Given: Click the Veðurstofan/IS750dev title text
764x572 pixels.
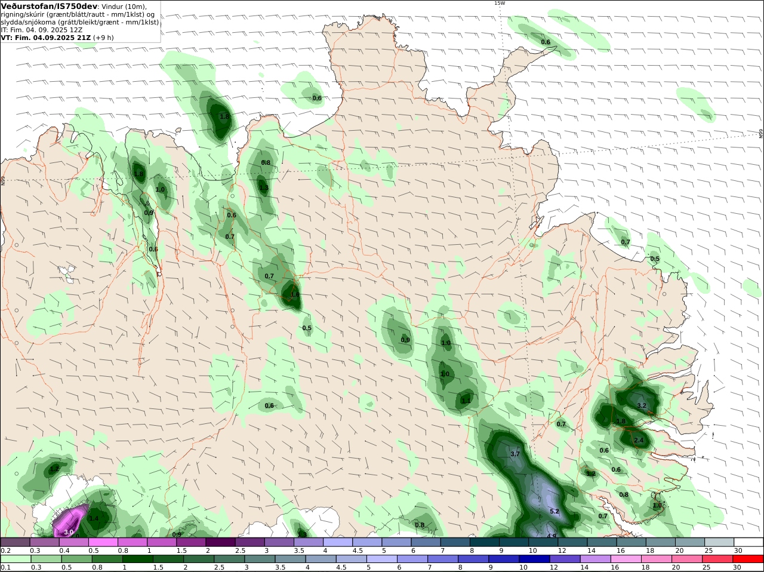Looking at the screenshot, I should point(49,6).
